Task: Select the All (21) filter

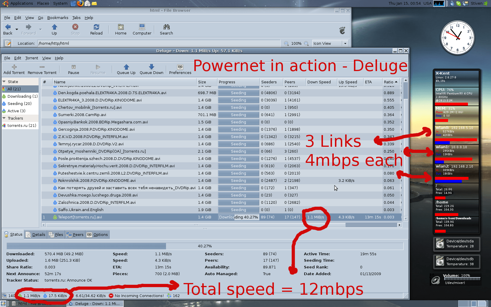Action: tap(20, 89)
